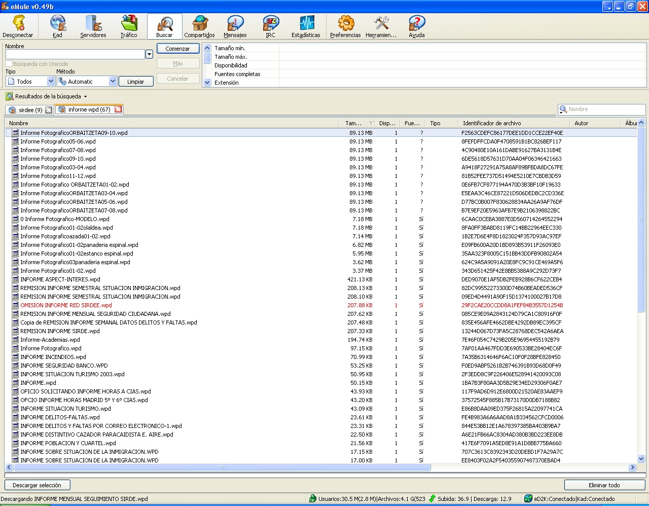649x506 pixels.
Task: Click file icon of Informe-Academias.wpd
Action: pos(15,340)
